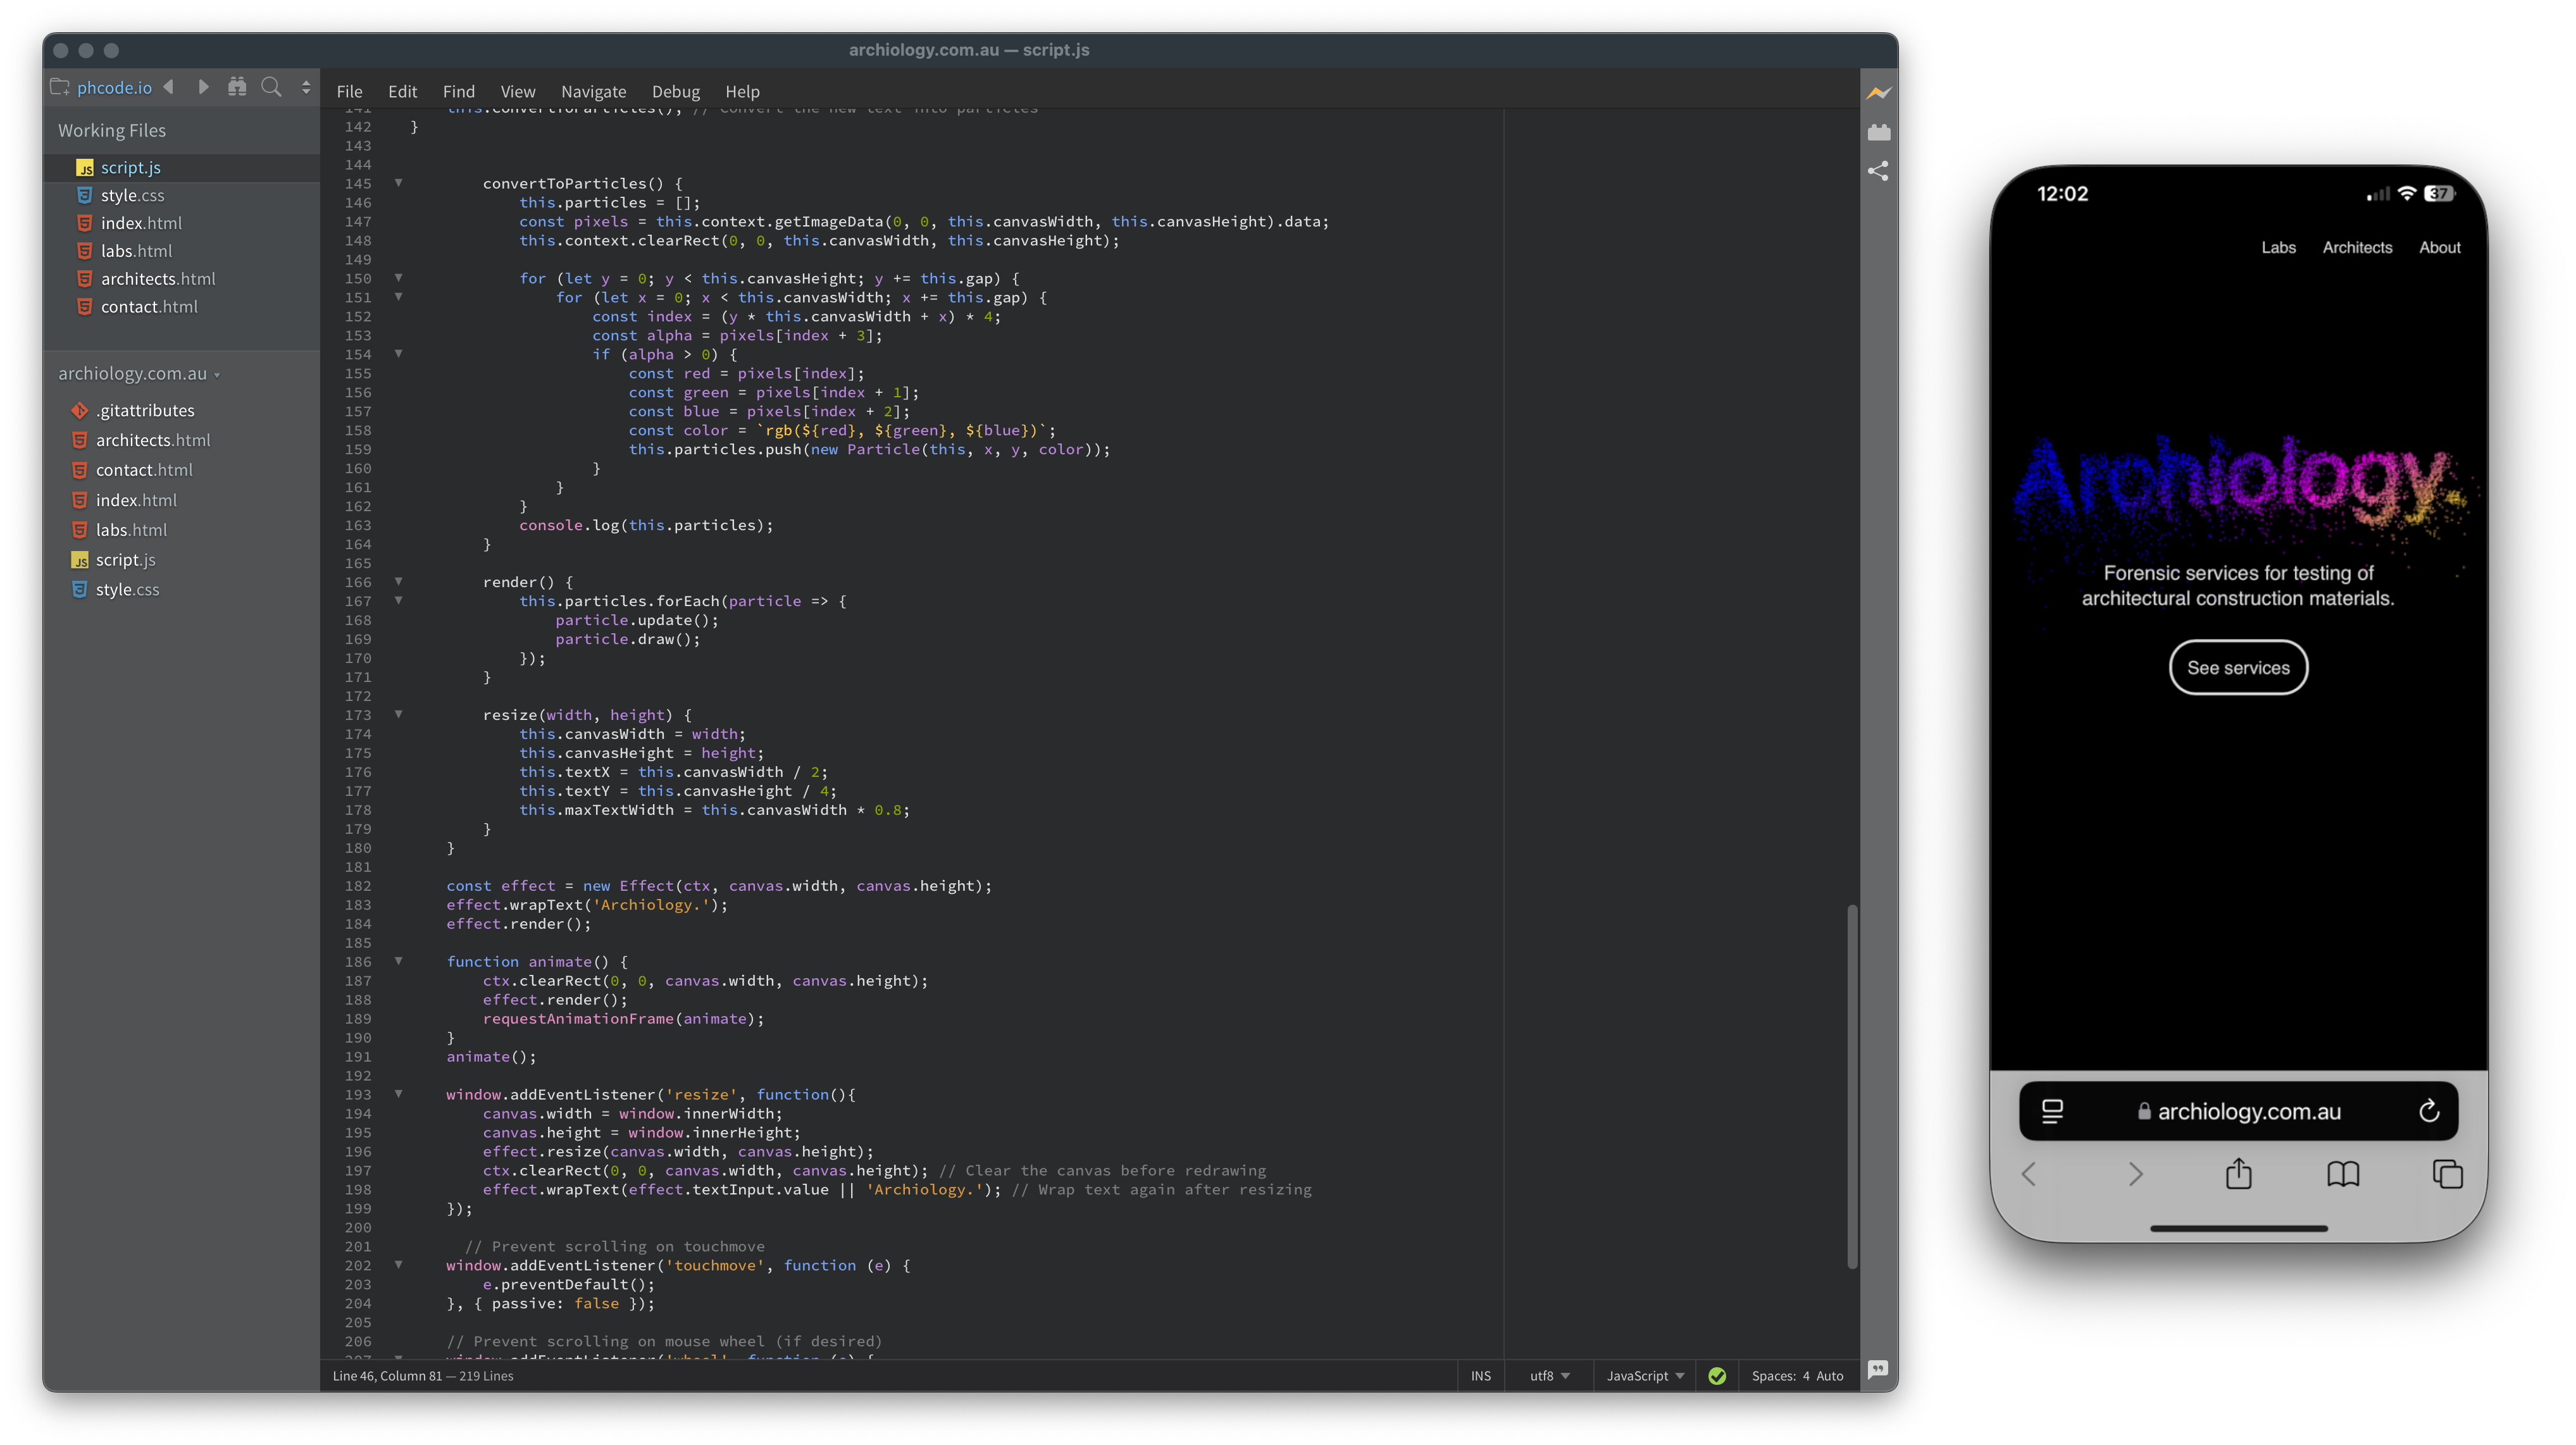The image size is (2576, 1445).
Task: Open the Help menu
Action: 742,91
